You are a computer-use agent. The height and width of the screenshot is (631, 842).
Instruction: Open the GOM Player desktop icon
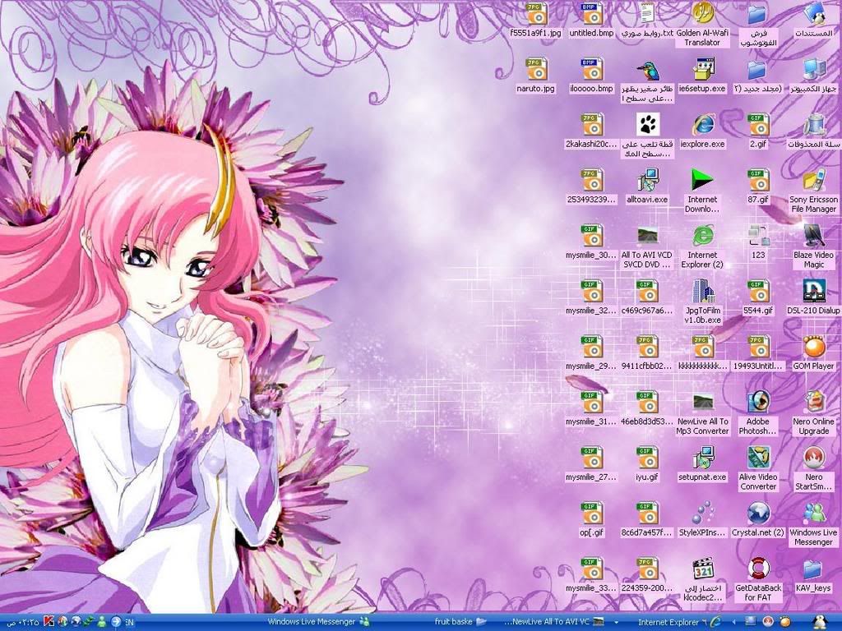813,348
